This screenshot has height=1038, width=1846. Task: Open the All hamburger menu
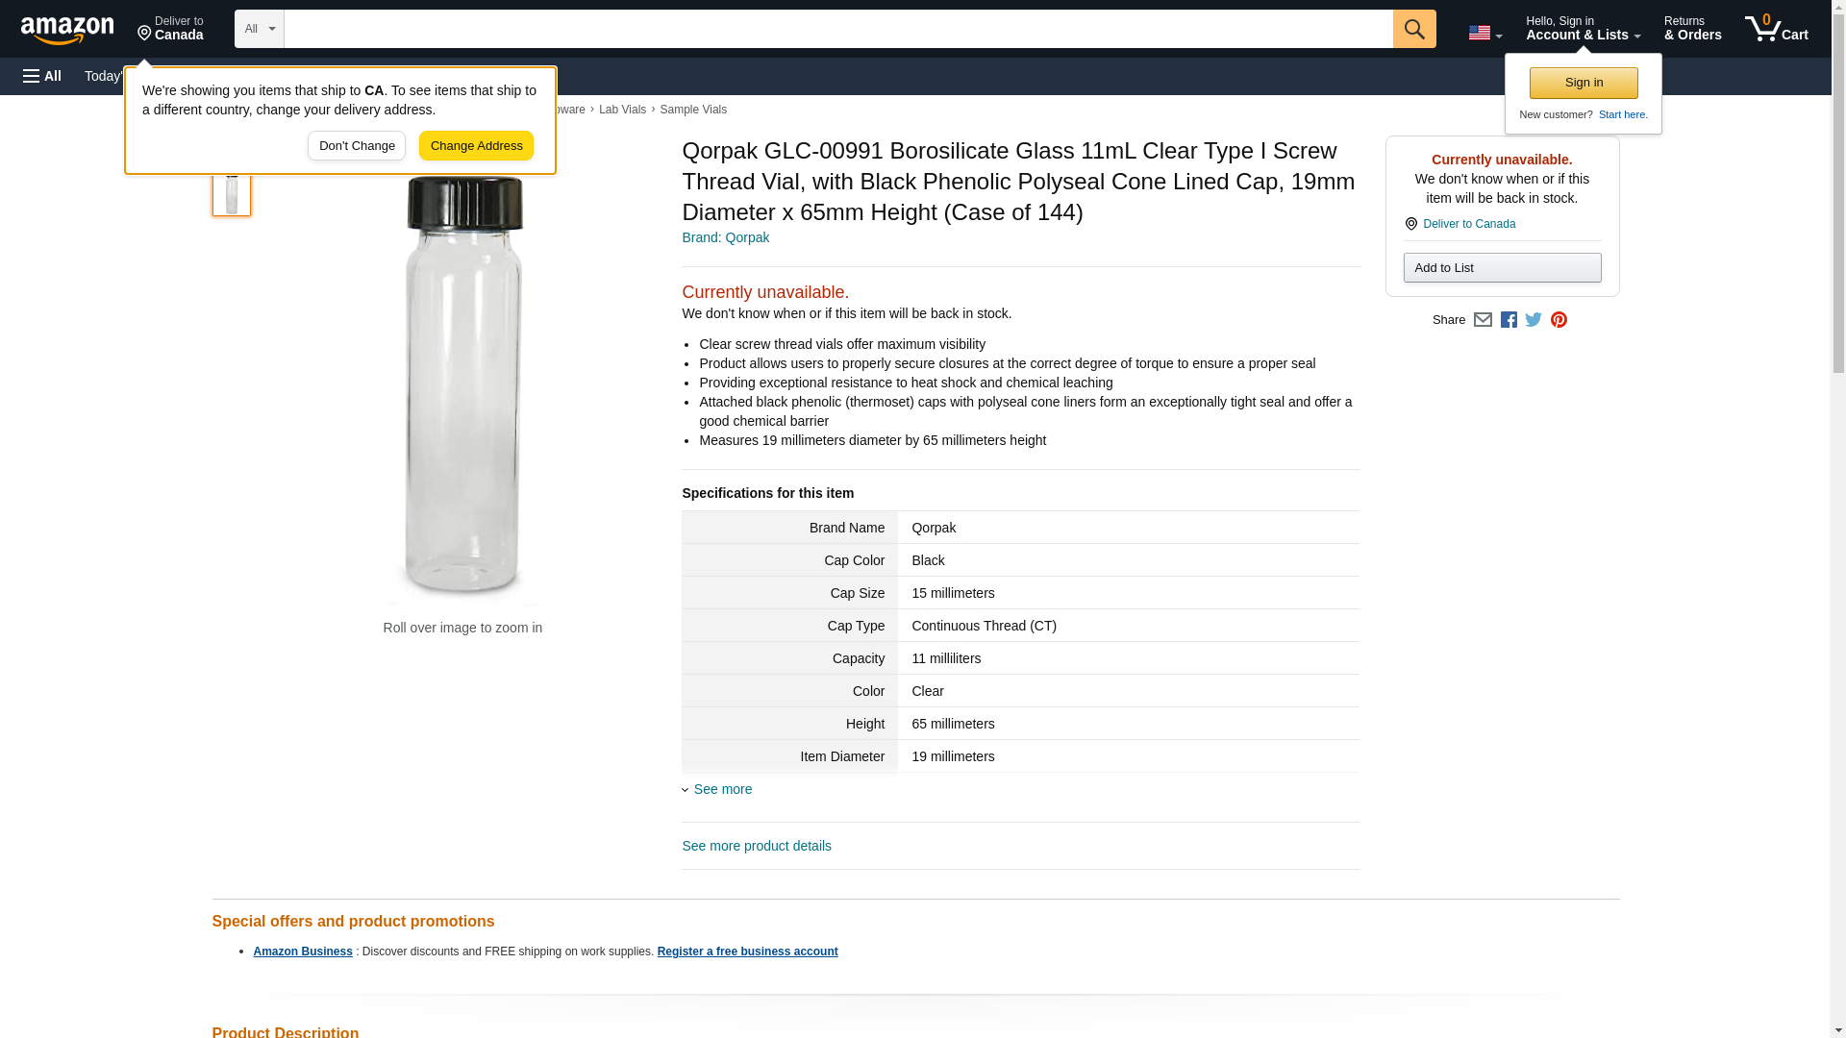pyautogui.click(x=42, y=76)
